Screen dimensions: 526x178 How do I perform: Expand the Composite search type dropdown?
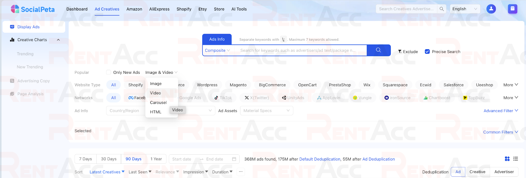pos(217,50)
